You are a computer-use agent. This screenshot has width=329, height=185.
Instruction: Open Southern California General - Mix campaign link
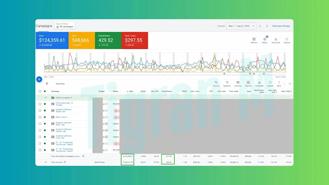click(x=64, y=130)
